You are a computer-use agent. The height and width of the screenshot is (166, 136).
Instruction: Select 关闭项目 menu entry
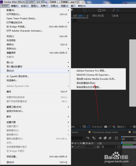point(36,40)
